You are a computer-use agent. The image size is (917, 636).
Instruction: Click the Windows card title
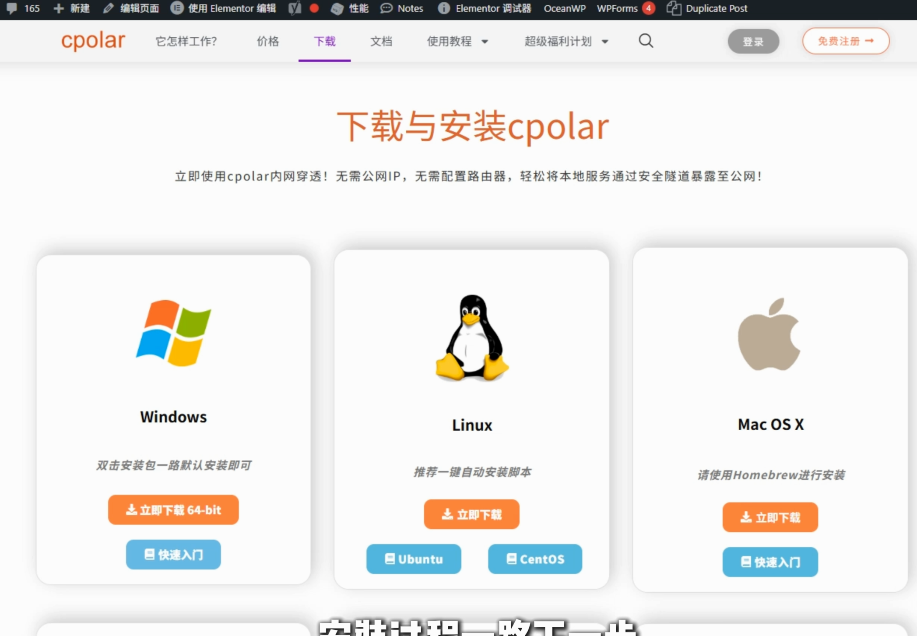point(173,417)
